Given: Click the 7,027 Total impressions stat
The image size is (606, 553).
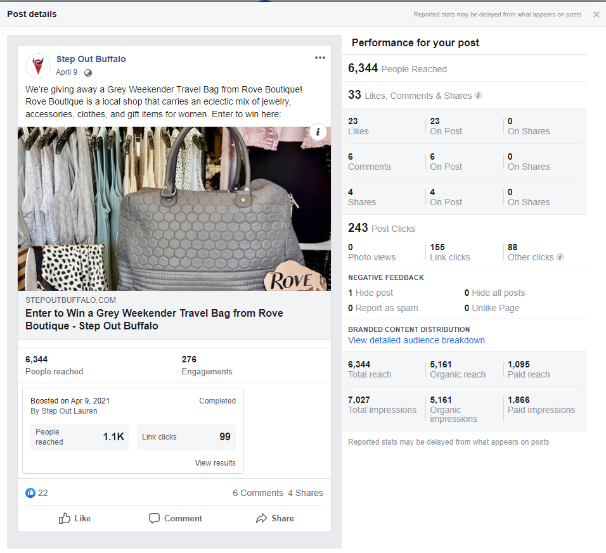Looking at the screenshot, I should pyautogui.click(x=382, y=405).
